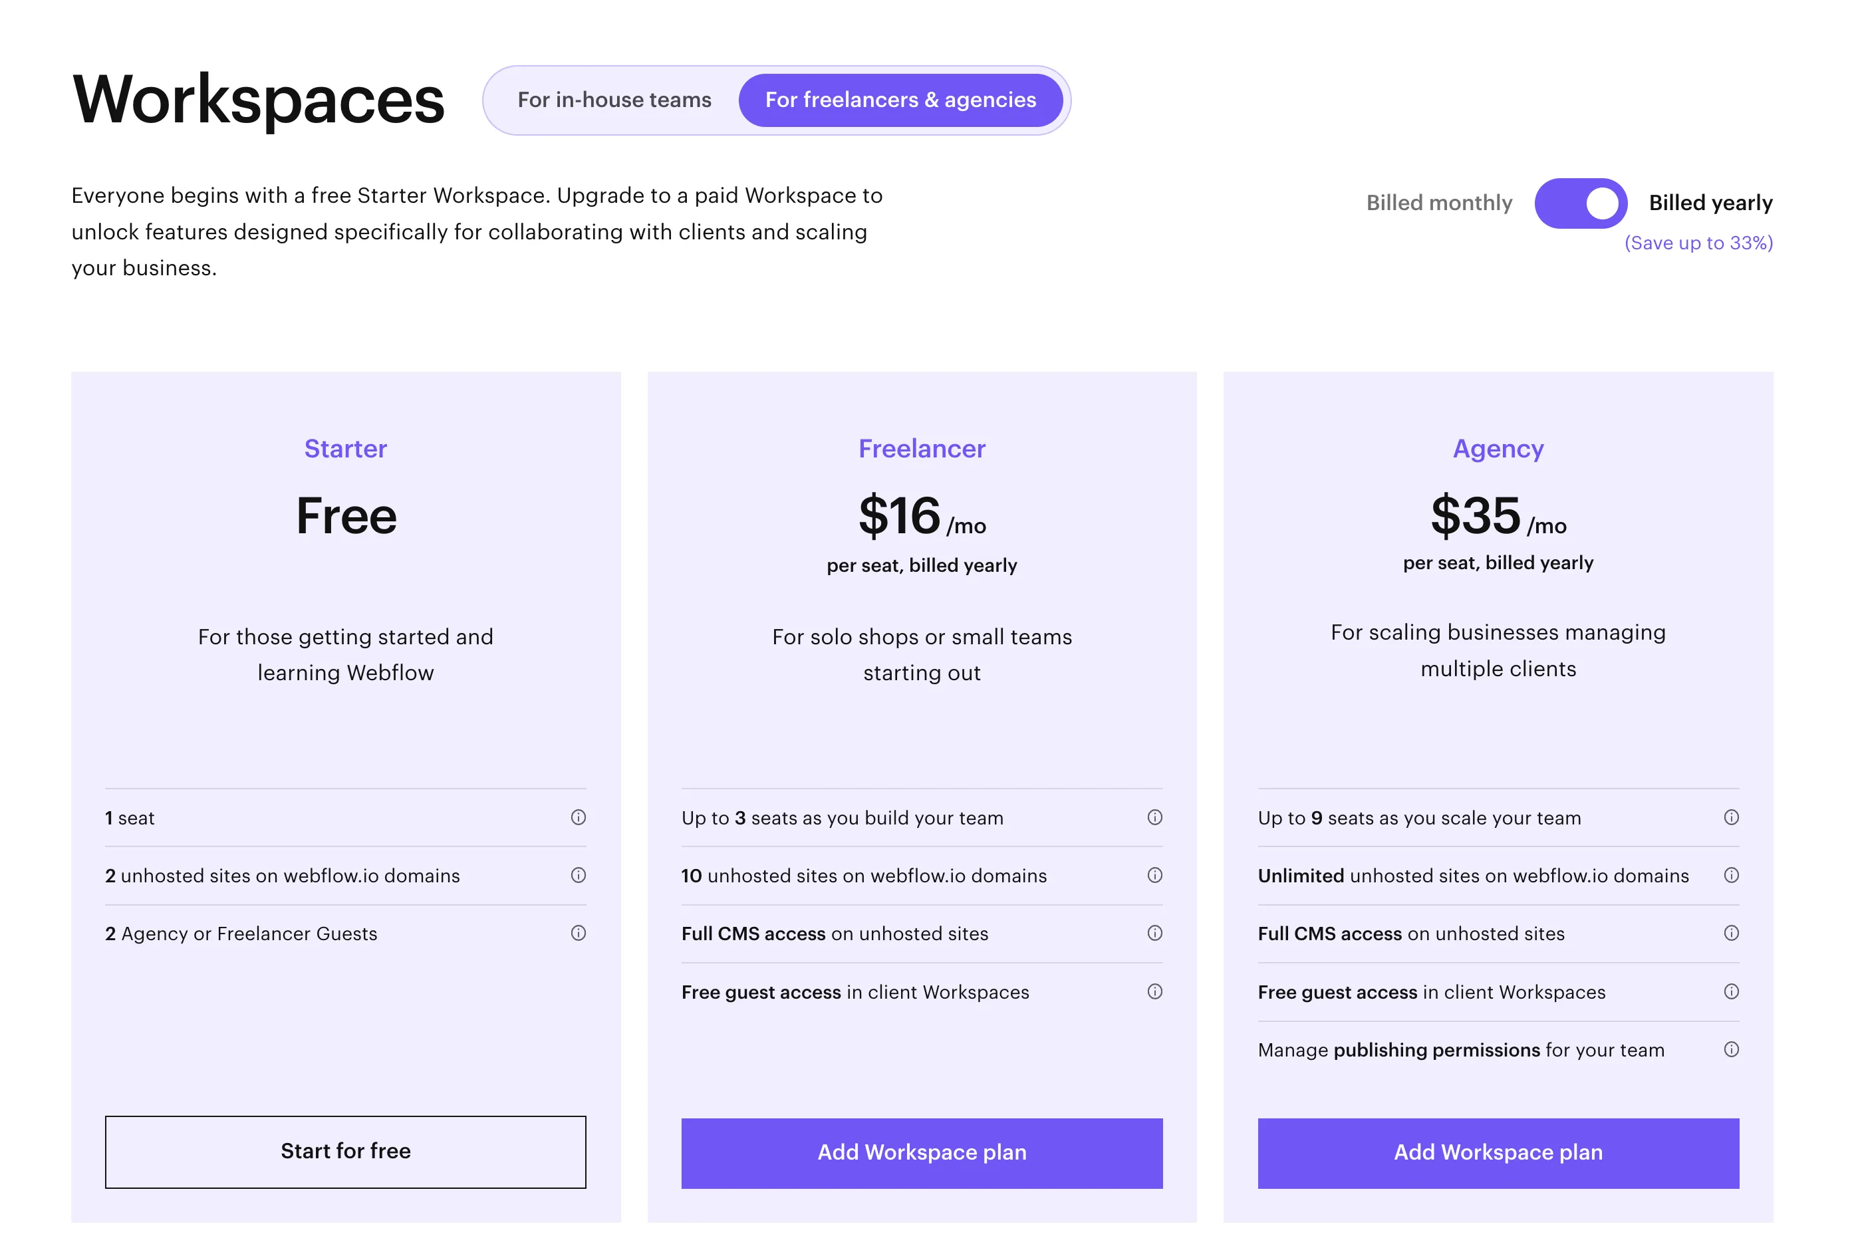
Task: Click info icon for Agency Full CMS access
Action: pos(1730,933)
